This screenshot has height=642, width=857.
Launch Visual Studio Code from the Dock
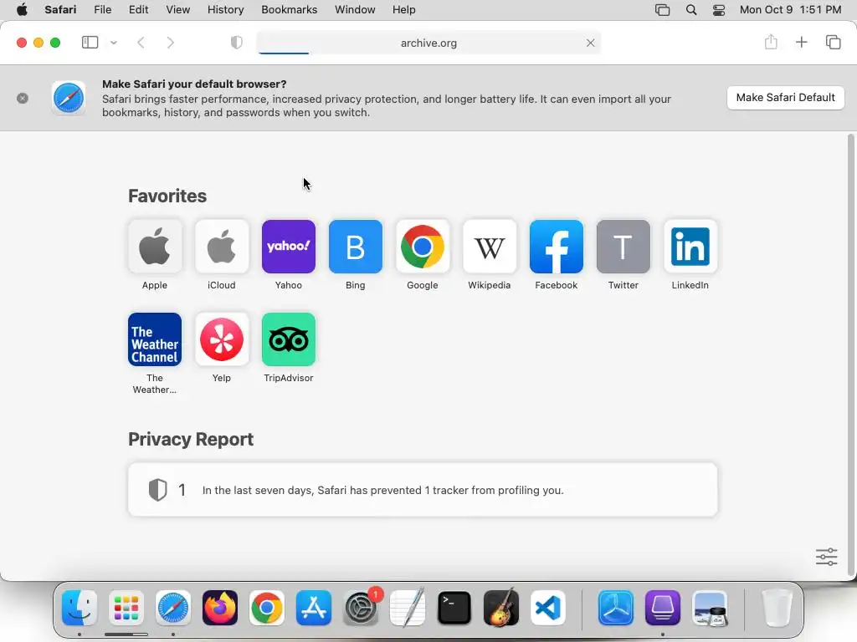pyautogui.click(x=548, y=608)
